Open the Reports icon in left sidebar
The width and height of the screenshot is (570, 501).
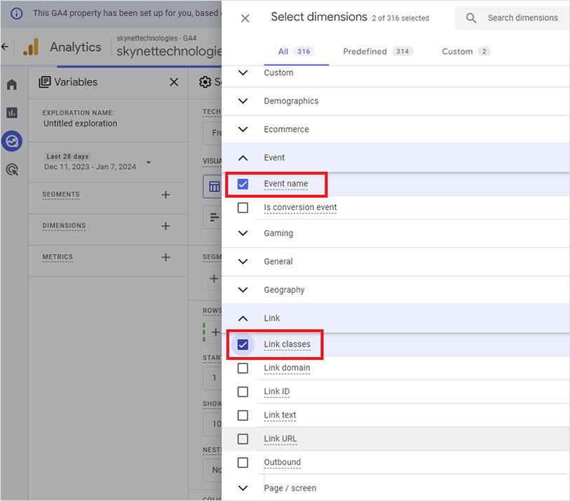point(12,113)
